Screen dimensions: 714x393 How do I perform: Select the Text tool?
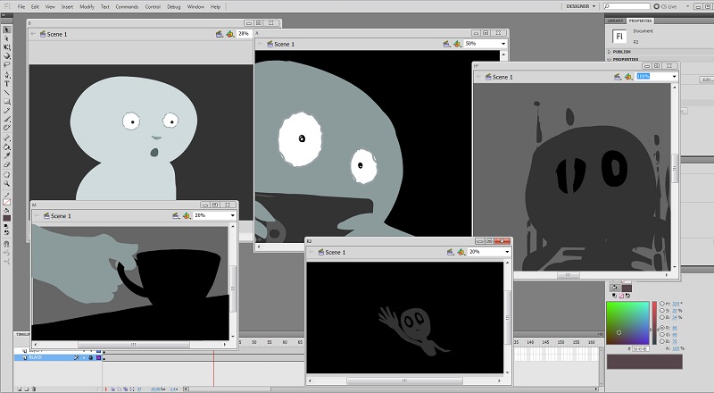(x=6, y=83)
